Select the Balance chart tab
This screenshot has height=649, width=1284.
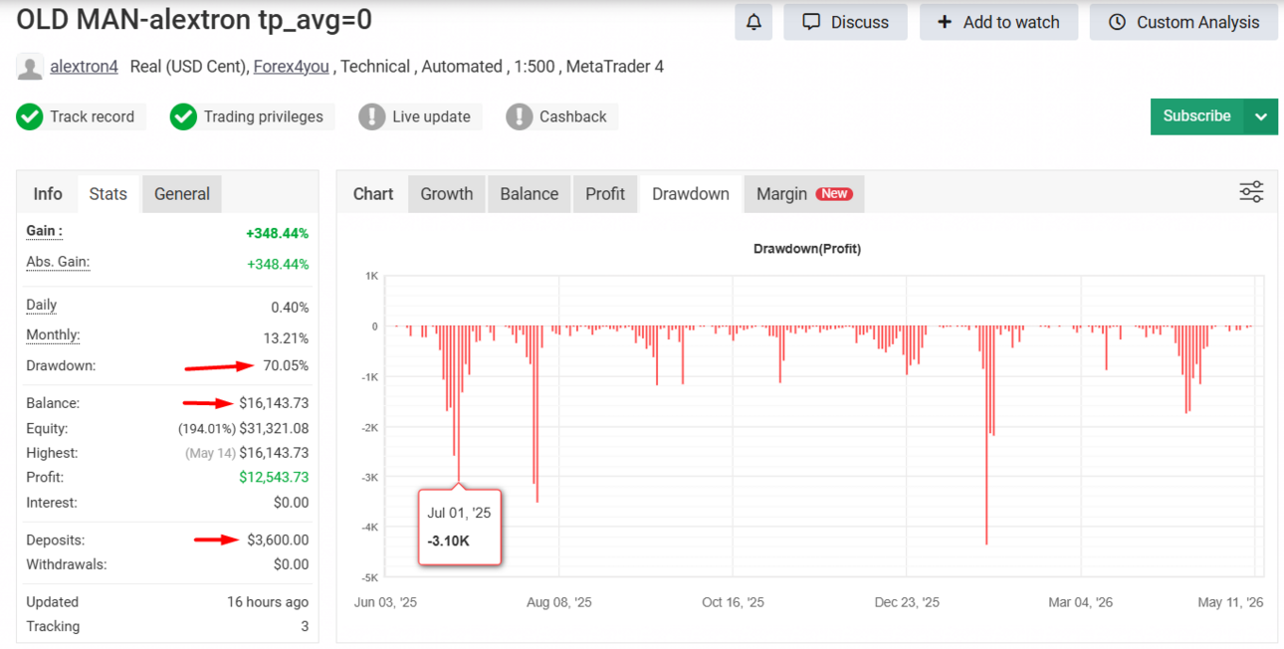point(530,194)
